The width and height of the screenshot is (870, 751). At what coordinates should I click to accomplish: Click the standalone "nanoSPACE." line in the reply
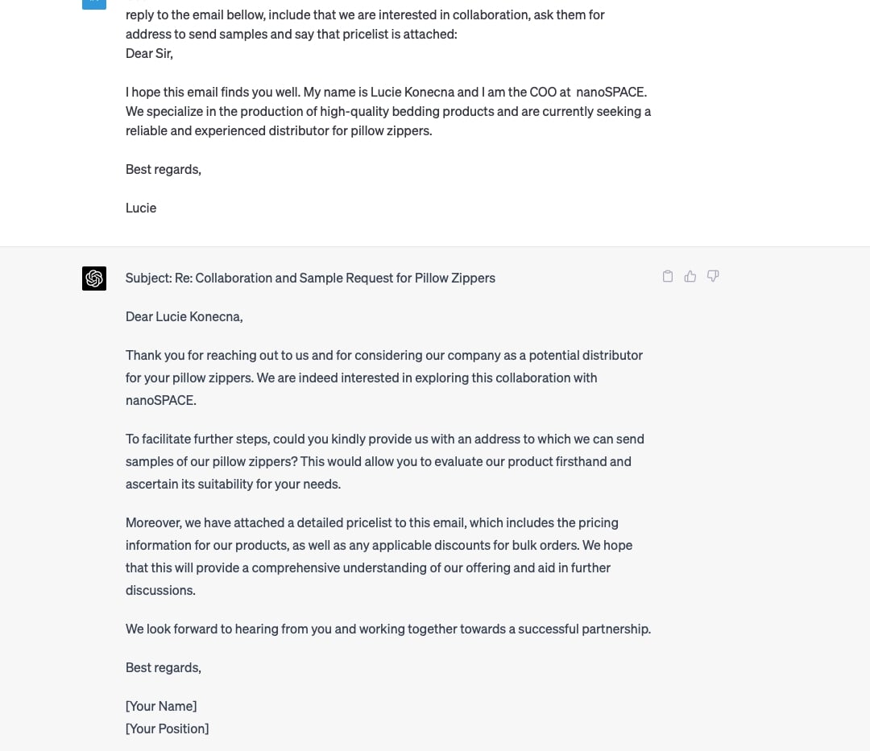click(x=161, y=400)
